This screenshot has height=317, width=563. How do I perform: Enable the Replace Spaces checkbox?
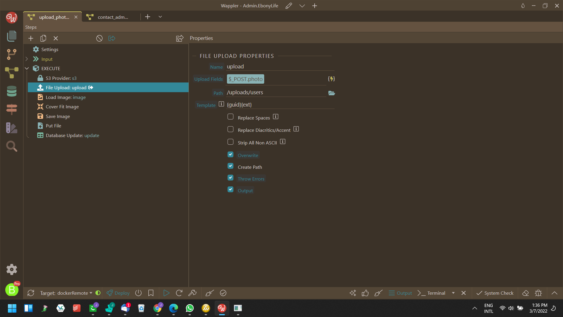[x=230, y=117]
